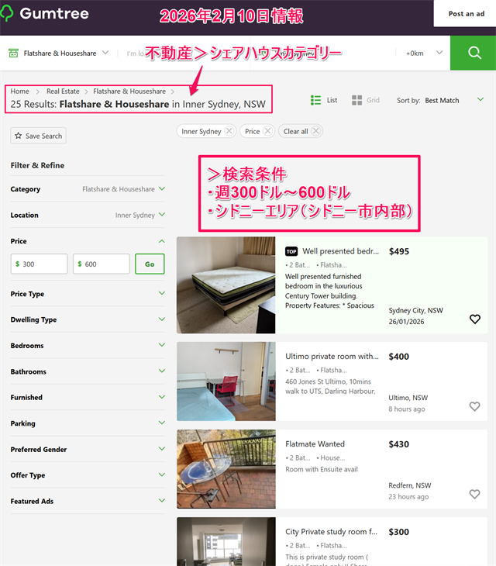Click the 8 hours ago timestamp
The width and height of the screenshot is (496, 566).
pyautogui.click(x=407, y=409)
